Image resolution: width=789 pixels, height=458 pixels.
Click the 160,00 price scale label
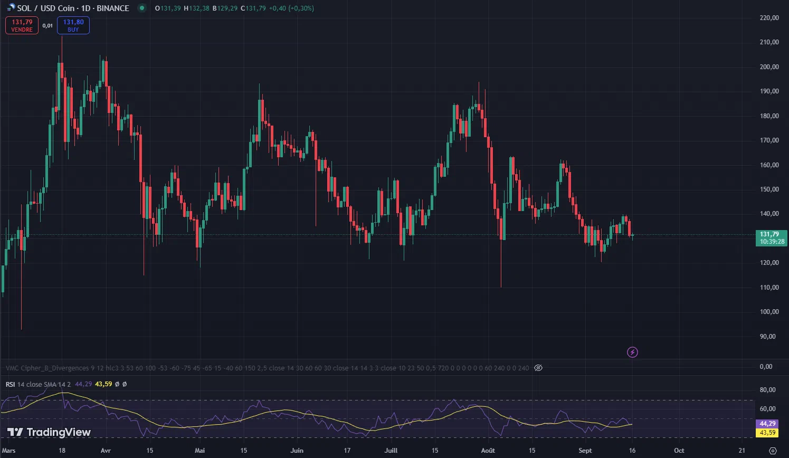[x=769, y=165]
